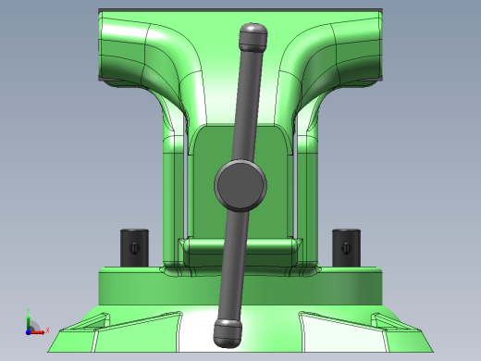Click the bottom end cap of the handle

tap(228, 333)
